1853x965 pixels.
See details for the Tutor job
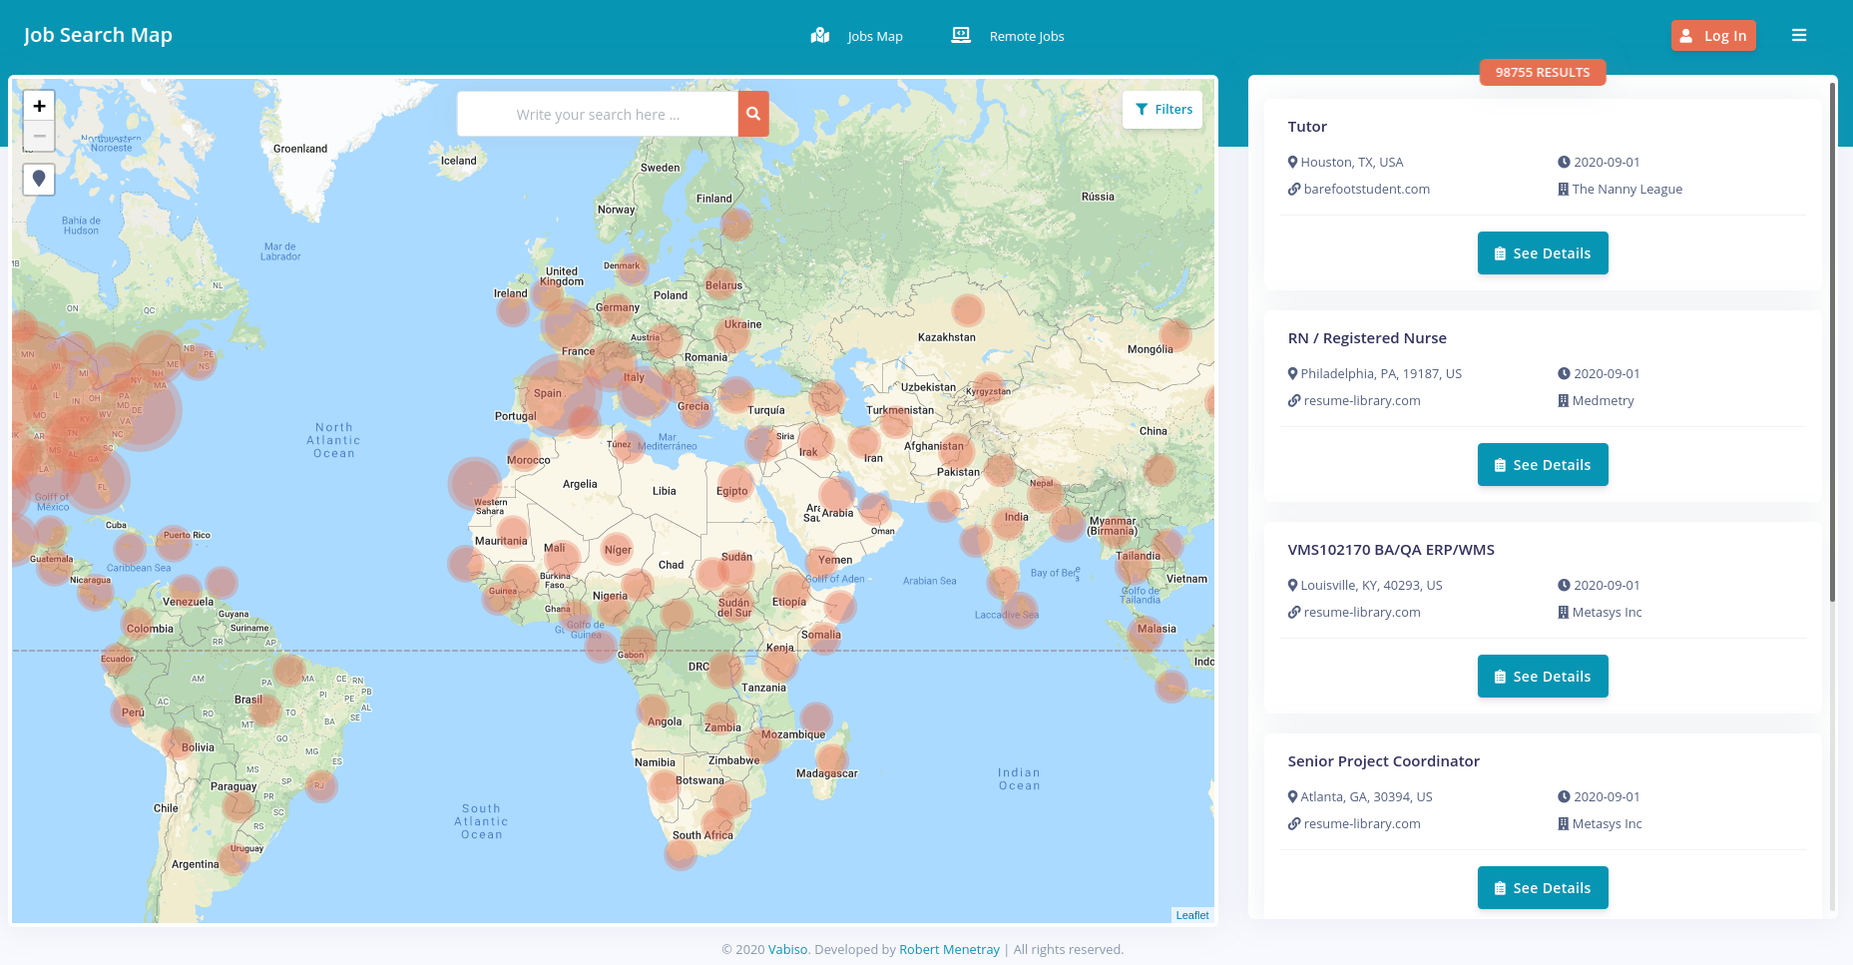point(1543,253)
